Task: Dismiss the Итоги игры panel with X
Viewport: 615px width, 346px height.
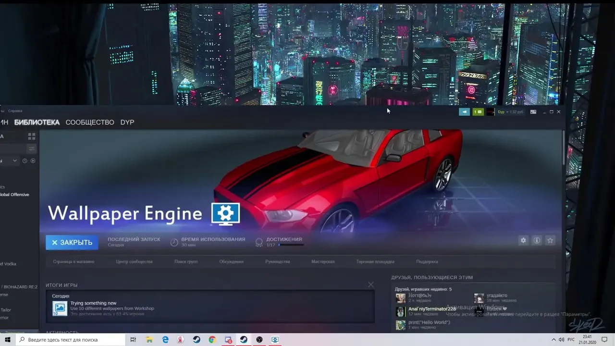Action: tap(370, 284)
